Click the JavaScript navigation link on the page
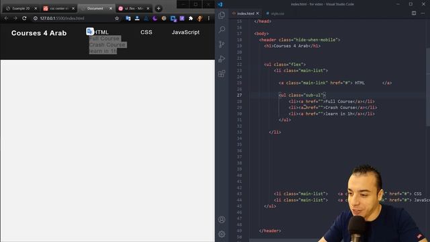This screenshot has width=430, height=242. tap(185, 32)
